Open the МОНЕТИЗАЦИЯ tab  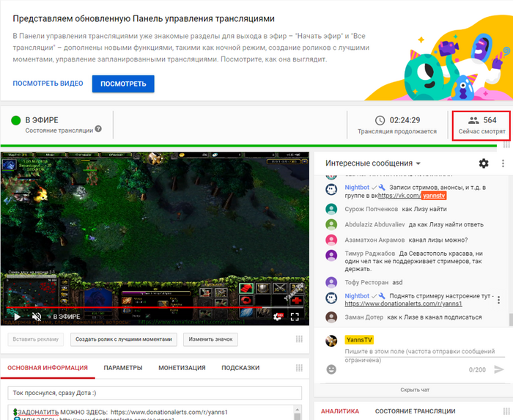(x=182, y=368)
